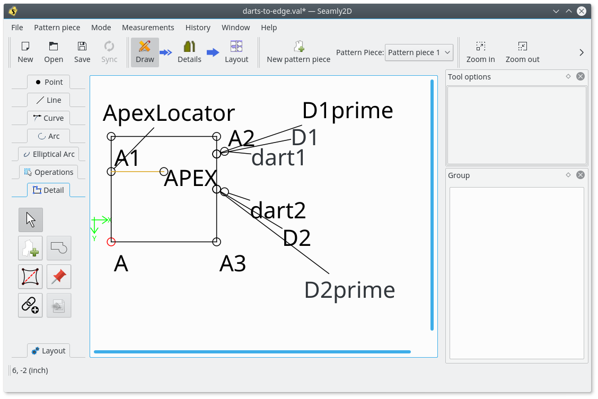Click the vertical scrollbar of the canvas
Image resolution: width=598 pixels, height=399 pixels.
pyautogui.click(x=432, y=205)
